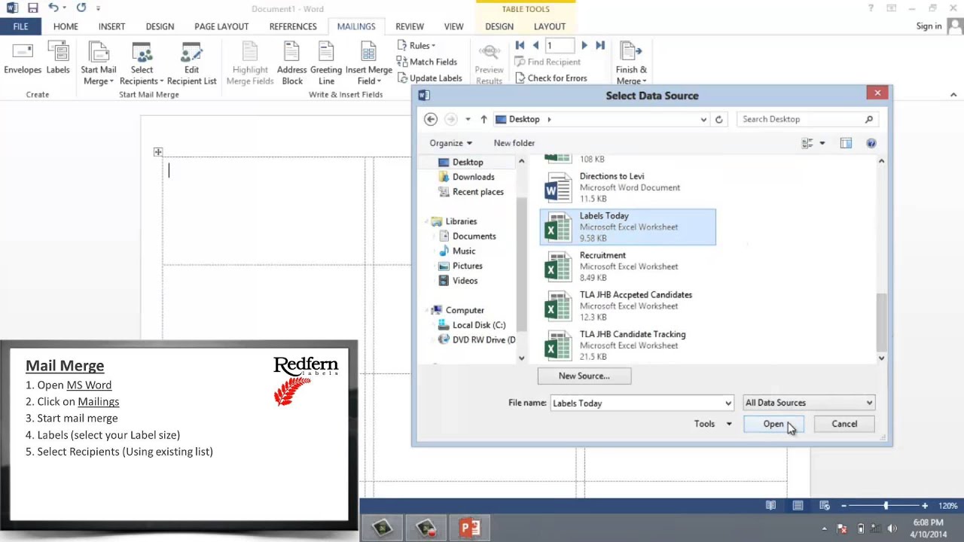This screenshot has height=542, width=964.
Task: Click the Envelopes icon in the ribbon
Action: coord(23,59)
